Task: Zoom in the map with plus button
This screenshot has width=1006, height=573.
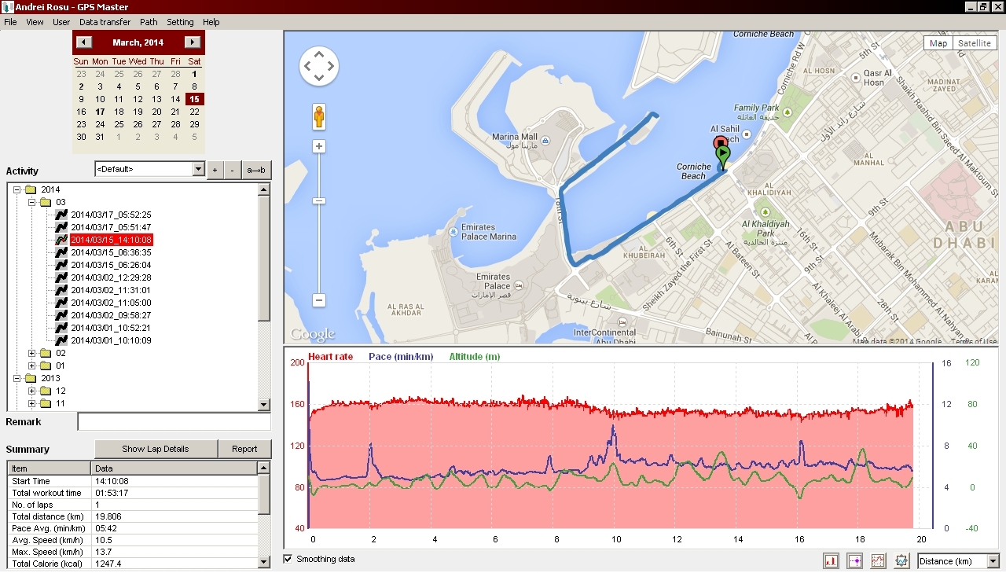Action: [319, 146]
